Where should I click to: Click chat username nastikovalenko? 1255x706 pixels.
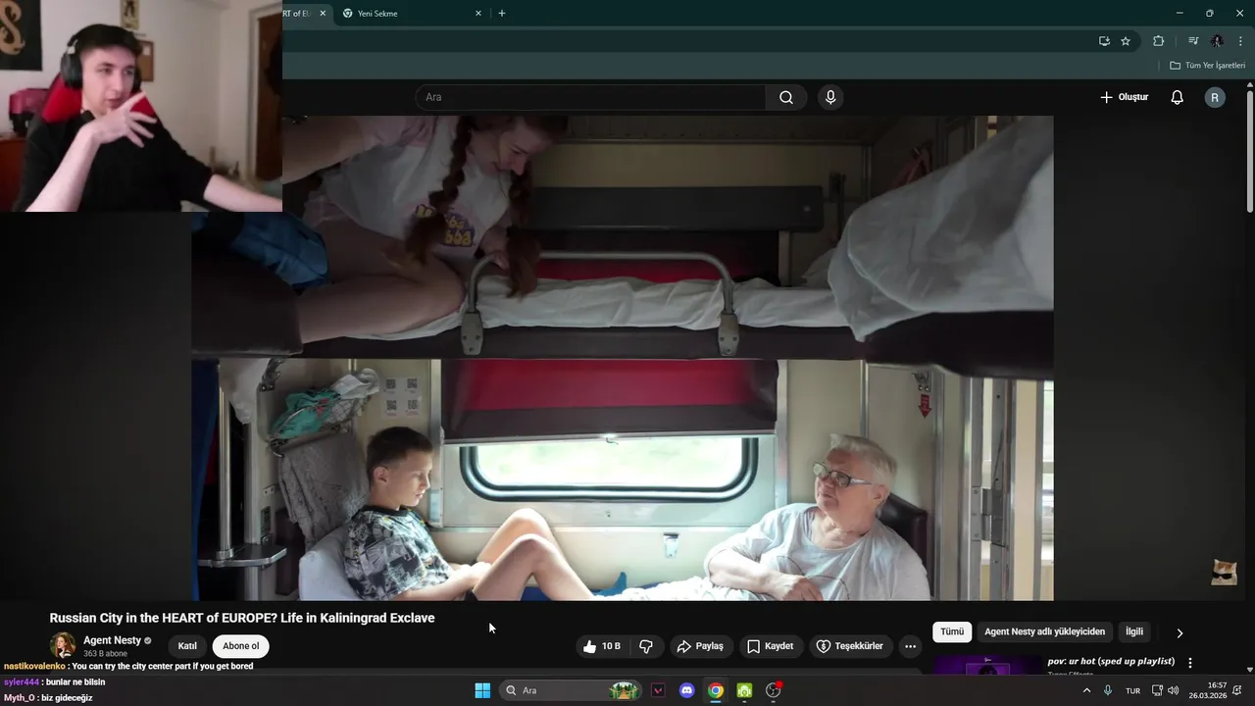coord(34,667)
